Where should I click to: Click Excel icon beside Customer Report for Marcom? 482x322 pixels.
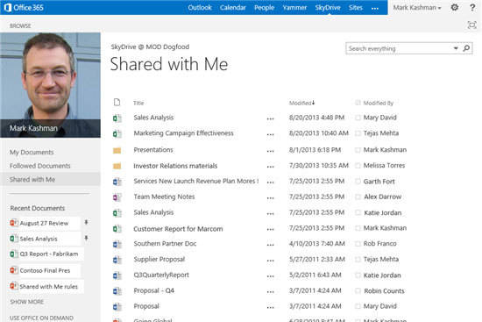pos(117,229)
